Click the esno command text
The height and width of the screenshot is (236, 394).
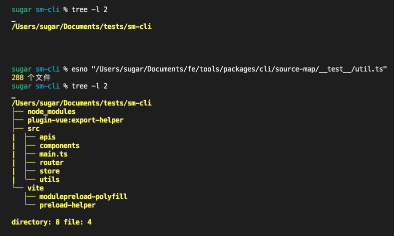(x=79, y=69)
